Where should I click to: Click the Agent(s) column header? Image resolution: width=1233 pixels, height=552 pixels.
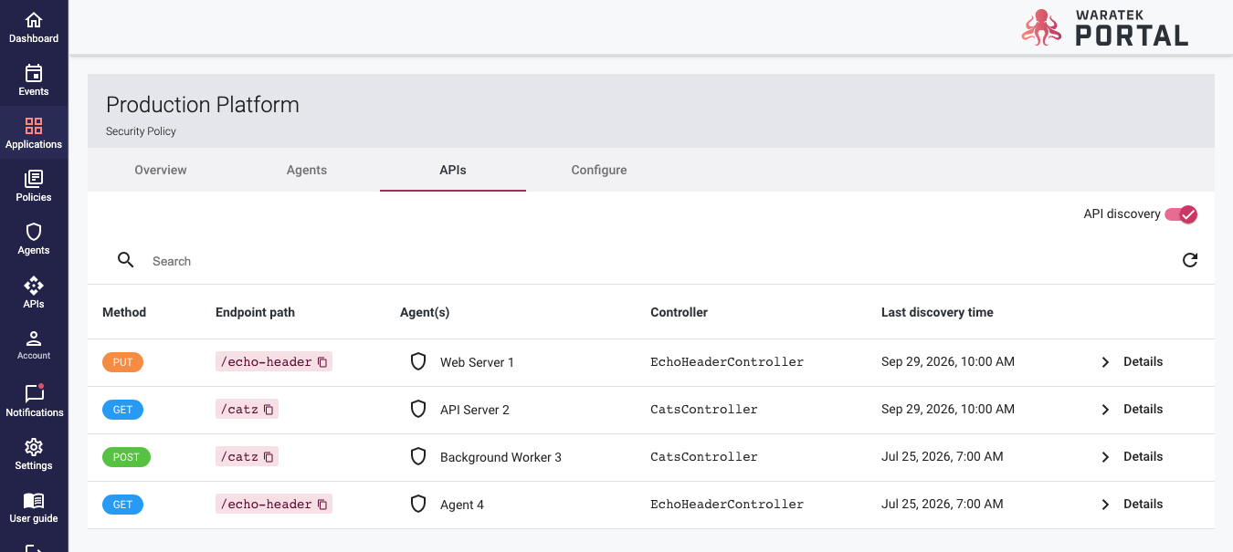pos(425,312)
